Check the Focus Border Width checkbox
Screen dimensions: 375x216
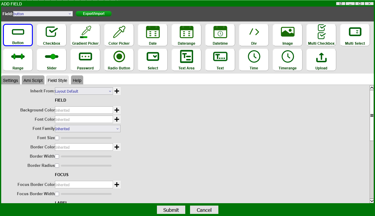point(57,194)
